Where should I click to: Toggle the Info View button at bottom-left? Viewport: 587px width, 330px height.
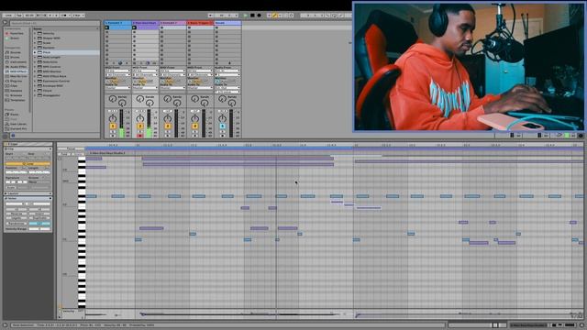[5, 325]
